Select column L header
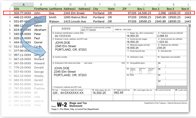This screenshot has height=118, width=196. tap(188, 5)
